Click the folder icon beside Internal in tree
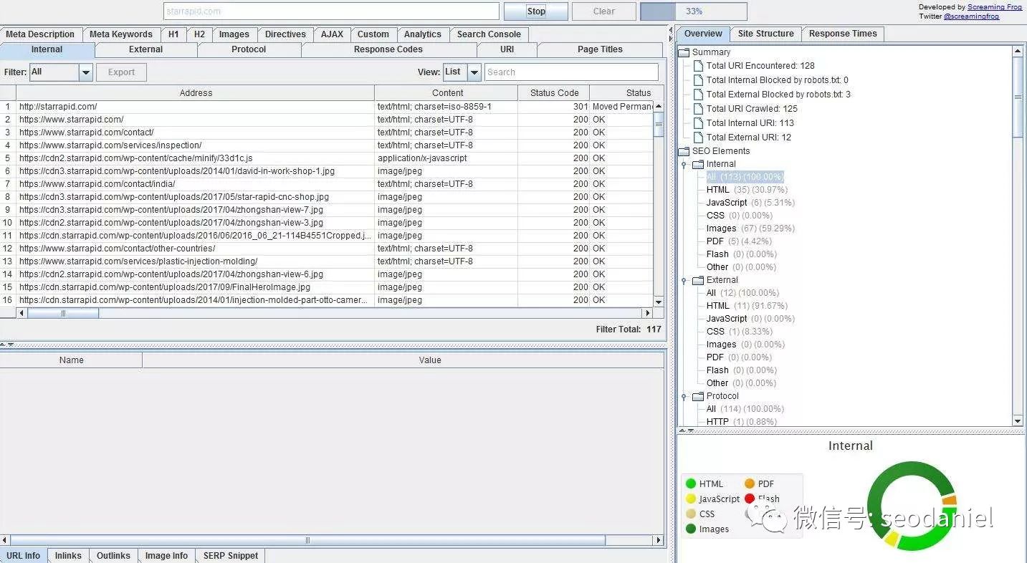This screenshot has width=1027, height=563. pyautogui.click(x=698, y=164)
